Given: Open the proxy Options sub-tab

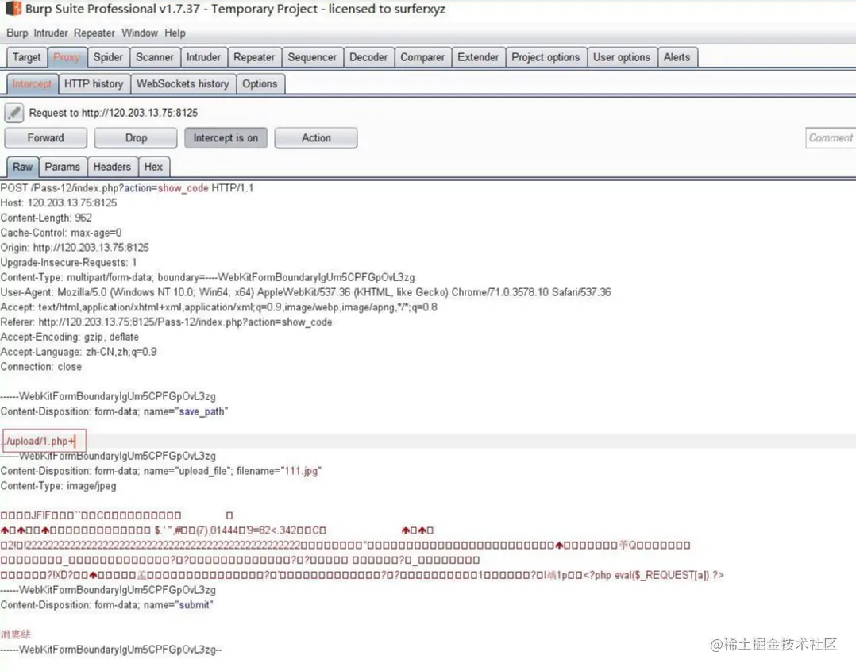Looking at the screenshot, I should click(x=260, y=84).
